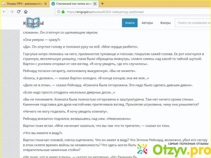This screenshot has height=158, width=211.
Task: Open a new tab with plus button
Action: point(102,4)
